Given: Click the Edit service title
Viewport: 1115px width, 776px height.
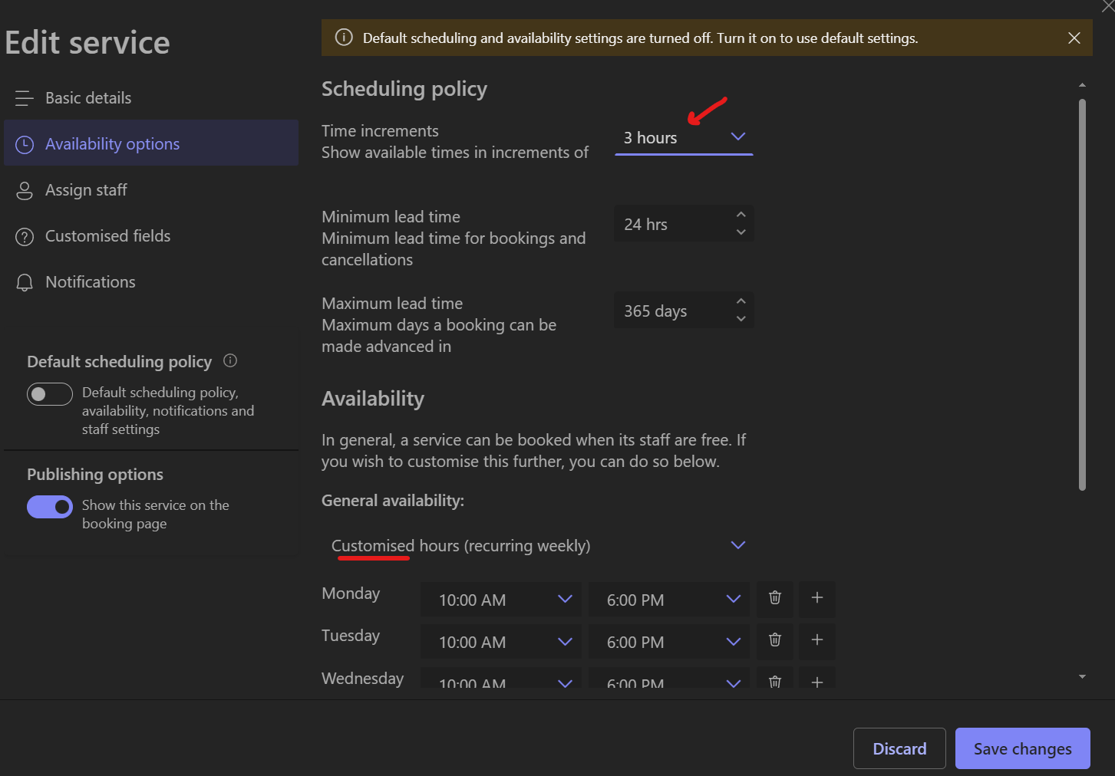Looking at the screenshot, I should (87, 43).
